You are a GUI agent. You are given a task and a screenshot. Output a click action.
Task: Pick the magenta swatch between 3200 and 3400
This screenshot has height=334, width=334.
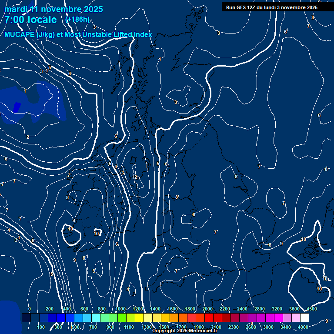(x=278, y=317)
